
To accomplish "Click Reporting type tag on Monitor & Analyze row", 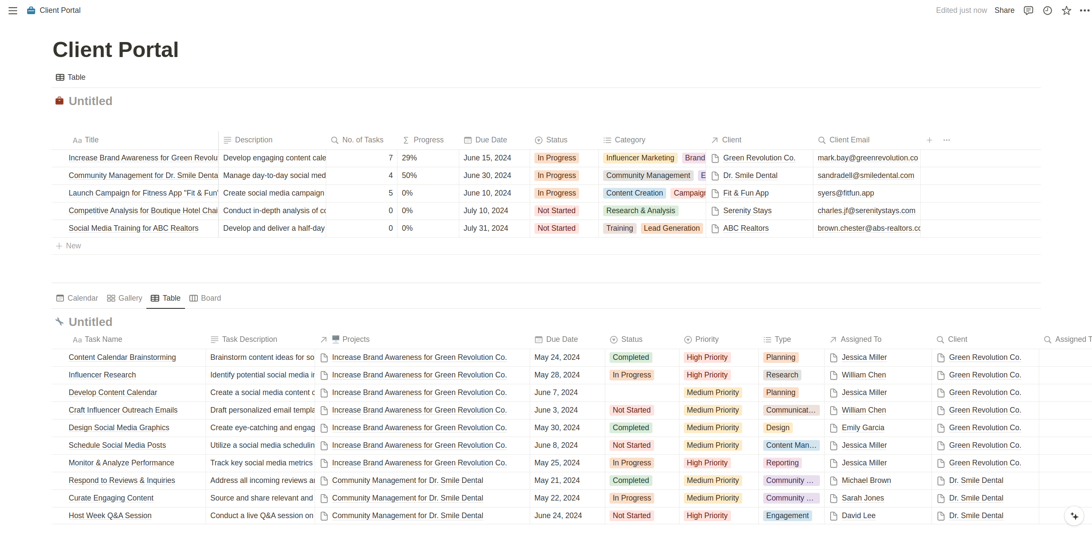I will [782, 463].
